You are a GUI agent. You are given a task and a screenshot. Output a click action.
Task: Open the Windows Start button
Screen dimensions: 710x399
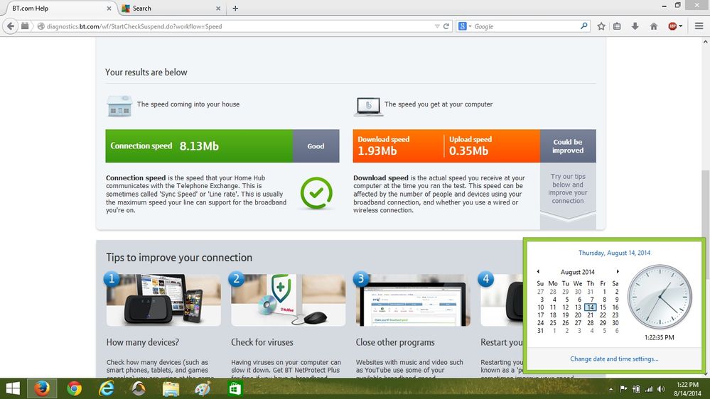click(13, 388)
